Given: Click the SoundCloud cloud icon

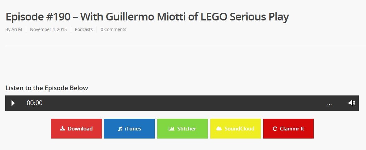Looking at the screenshot, I should [x=219, y=129].
